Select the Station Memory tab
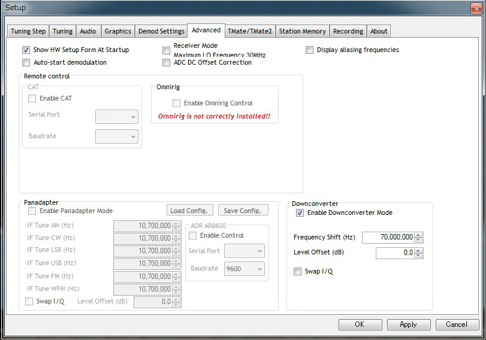 click(x=302, y=31)
